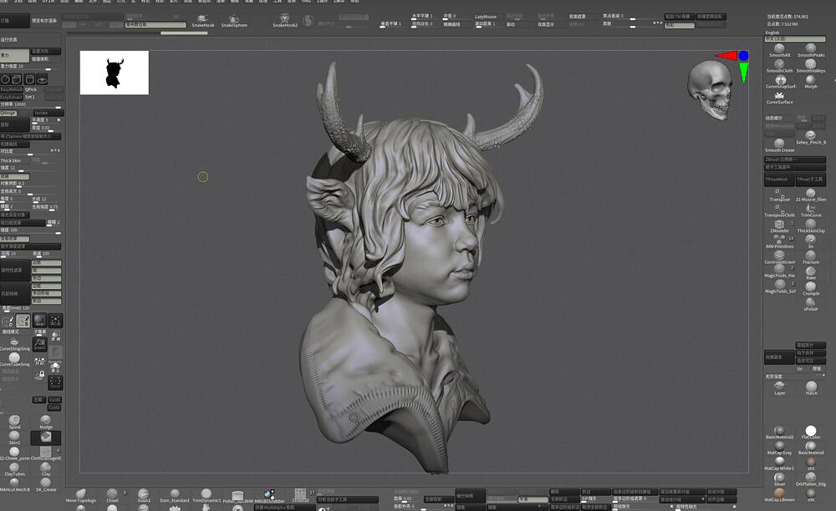Apply the Silver material
The width and height of the screenshot is (836, 511).
[x=779, y=479]
